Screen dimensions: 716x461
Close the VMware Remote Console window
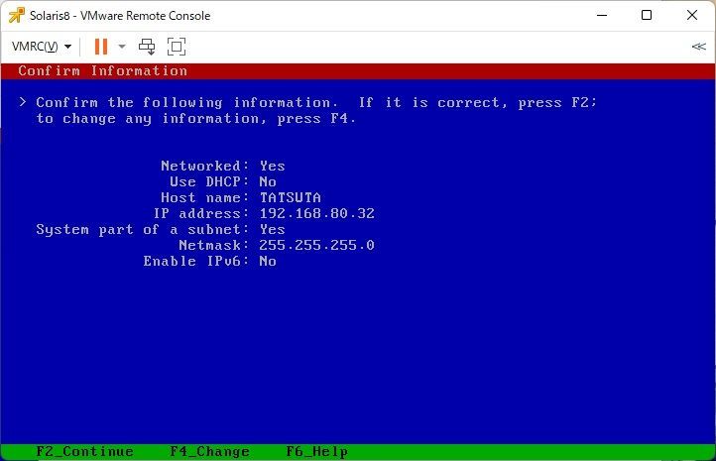[692, 15]
